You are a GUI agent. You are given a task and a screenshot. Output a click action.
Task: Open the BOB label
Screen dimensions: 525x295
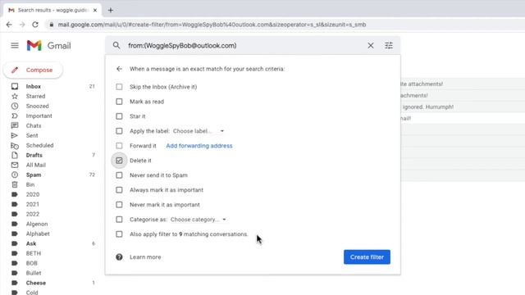click(32, 263)
